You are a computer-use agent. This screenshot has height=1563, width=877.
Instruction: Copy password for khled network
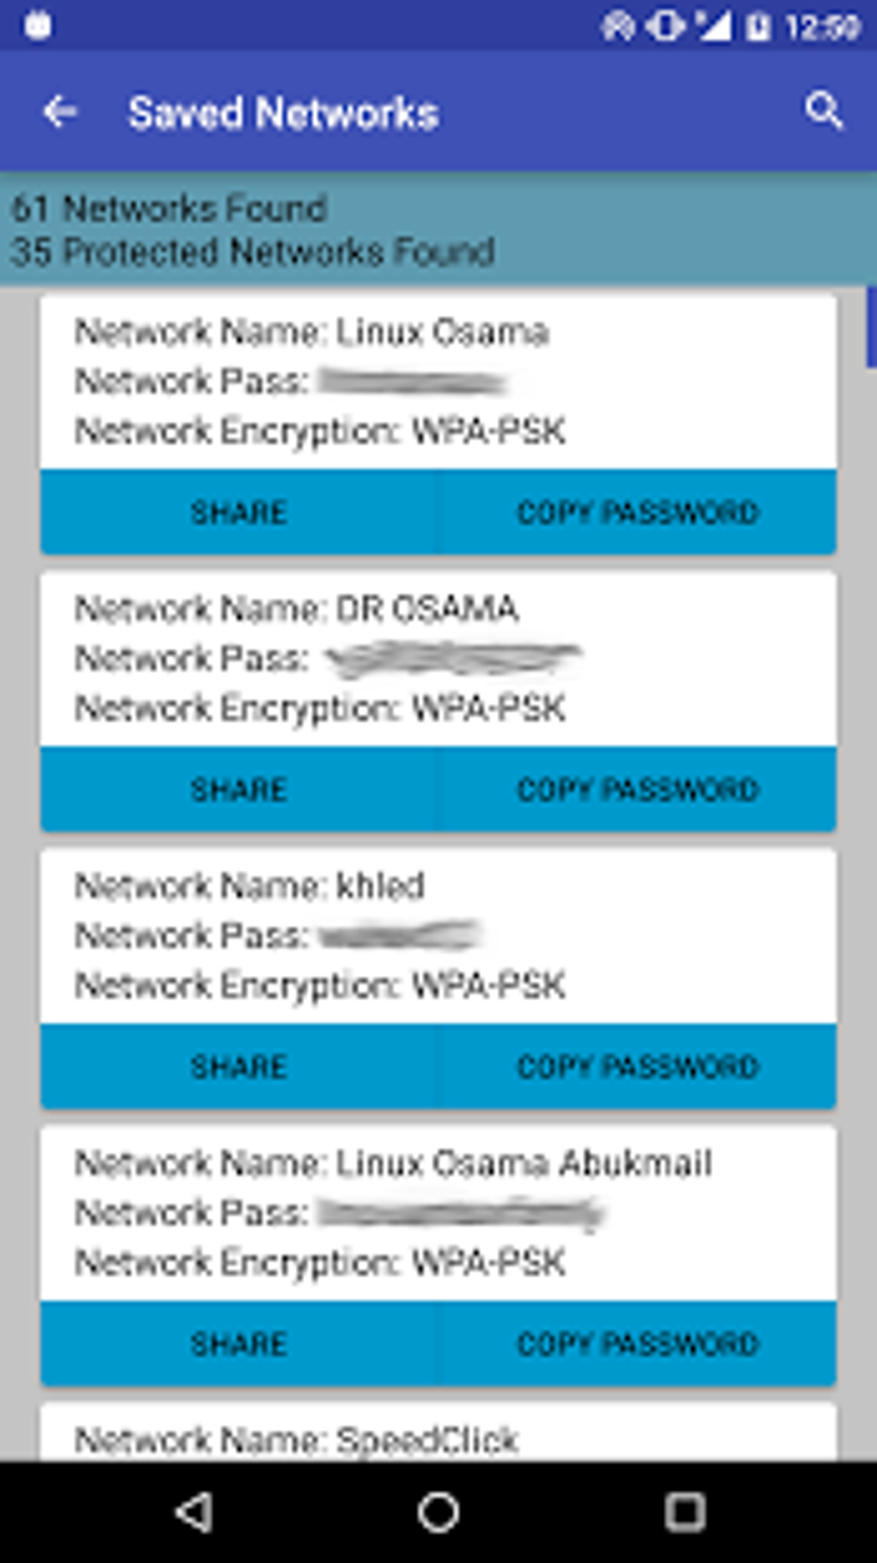click(x=637, y=1067)
